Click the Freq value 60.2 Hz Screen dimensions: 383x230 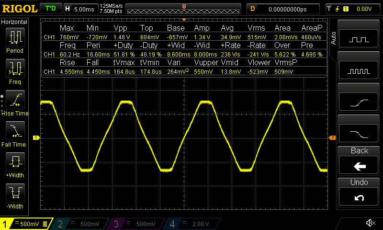click(70, 55)
